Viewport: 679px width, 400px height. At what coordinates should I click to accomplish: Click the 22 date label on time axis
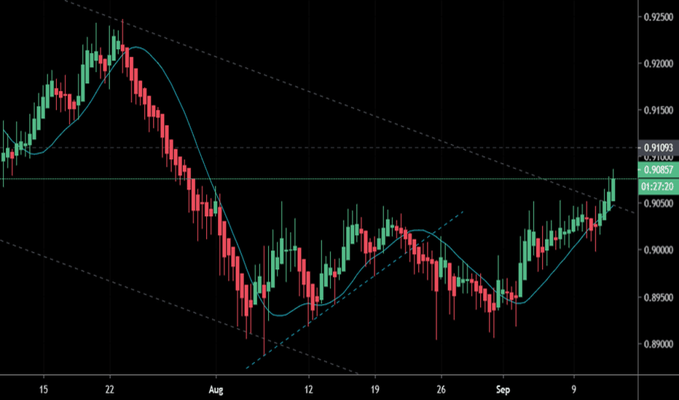(109, 390)
